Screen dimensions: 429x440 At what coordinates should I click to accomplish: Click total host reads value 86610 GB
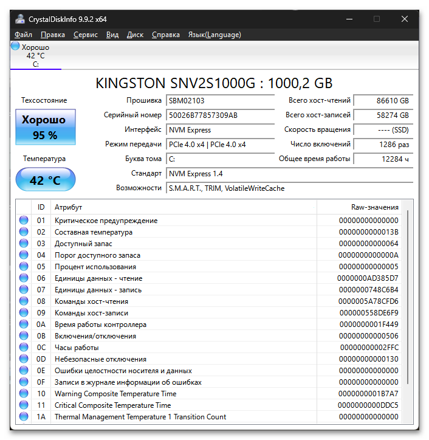(383, 101)
